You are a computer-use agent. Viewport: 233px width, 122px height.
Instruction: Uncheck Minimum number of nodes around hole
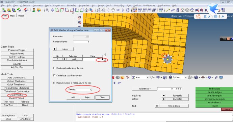[54, 83]
